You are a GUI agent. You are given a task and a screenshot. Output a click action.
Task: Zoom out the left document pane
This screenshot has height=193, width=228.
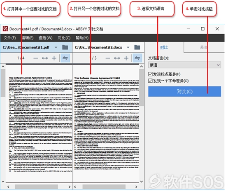36,58
